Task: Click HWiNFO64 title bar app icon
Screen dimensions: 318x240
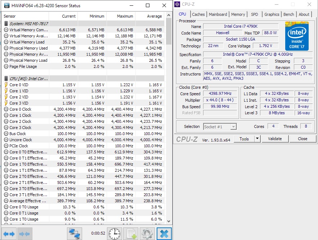Action: click(7, 5)
